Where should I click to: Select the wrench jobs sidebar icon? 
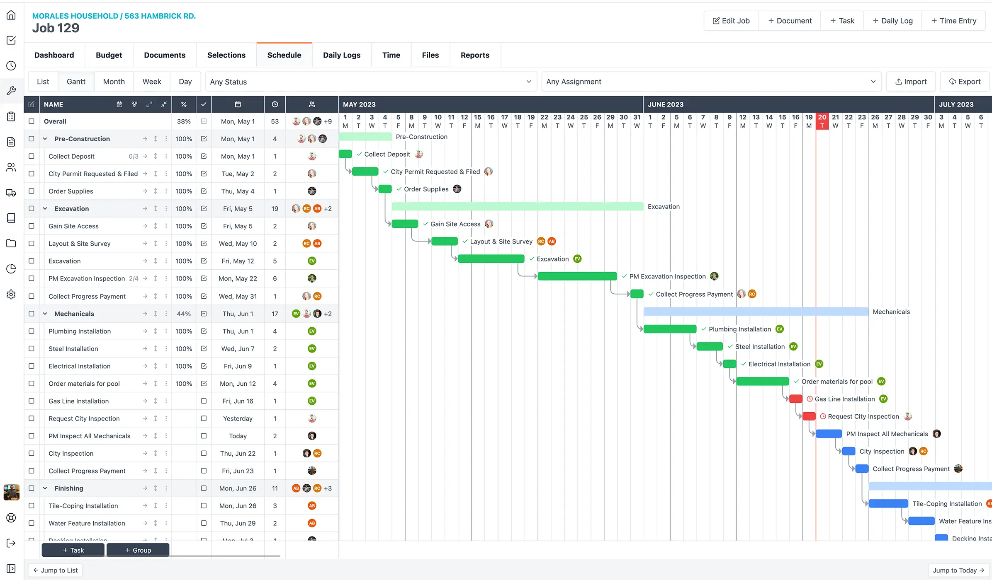point(11,91)
